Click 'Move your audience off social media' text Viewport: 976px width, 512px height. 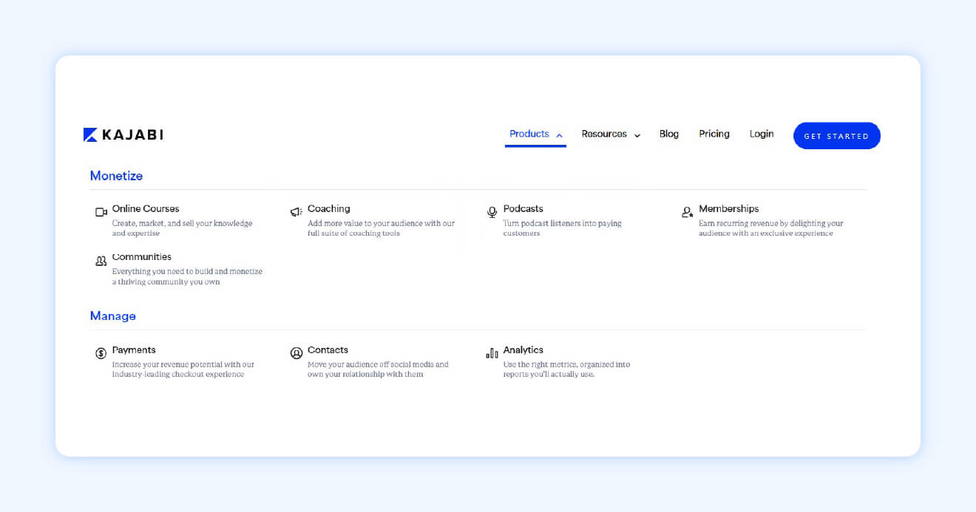coord(379,369)
